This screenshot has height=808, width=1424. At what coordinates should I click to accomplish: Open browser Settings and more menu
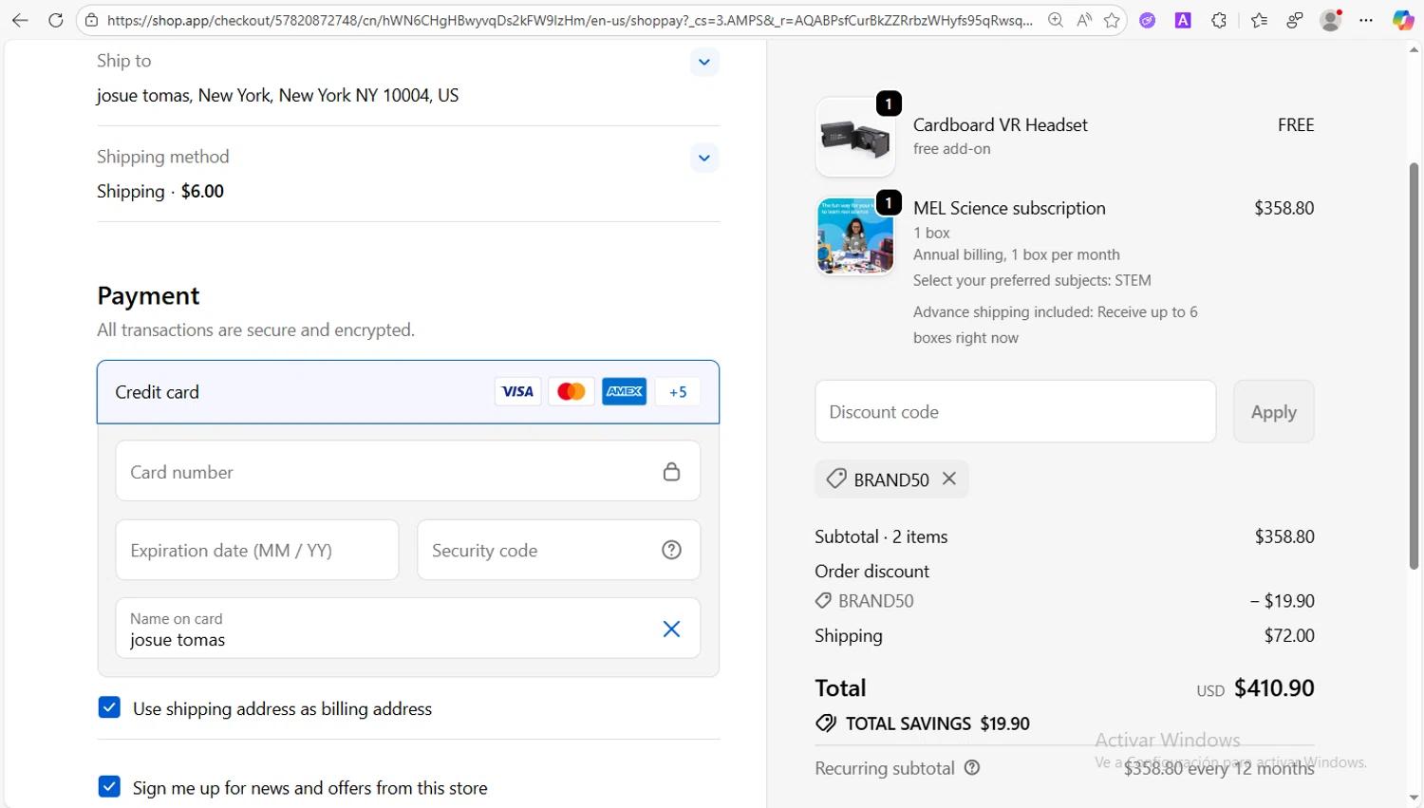[1366, 20]
